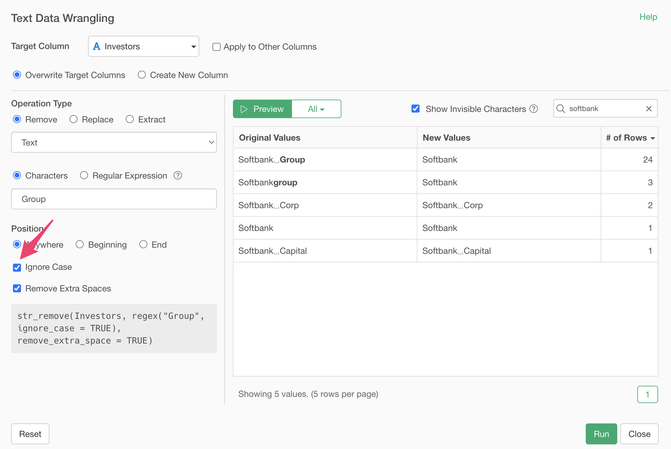This screenshot has width=671, height=449.
Task: Click the Softbank Corp original value cell
Action: click(x=325, y=205)
